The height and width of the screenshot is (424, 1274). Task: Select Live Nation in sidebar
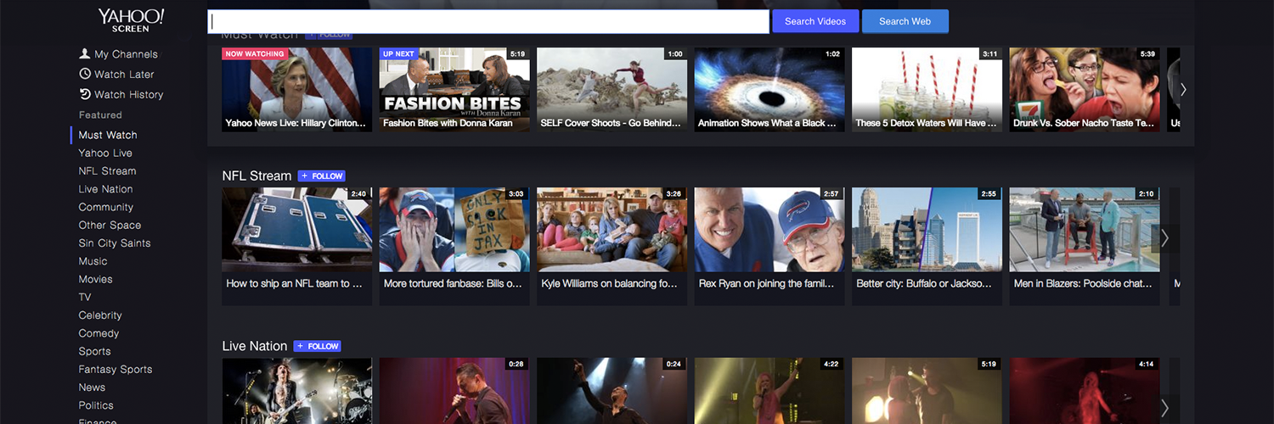(105, 189)
